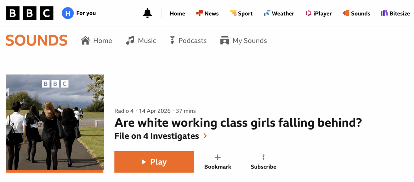414x182 pixels.
Task: Click the Sounds Home house icon
Action: tap(85, 40)
